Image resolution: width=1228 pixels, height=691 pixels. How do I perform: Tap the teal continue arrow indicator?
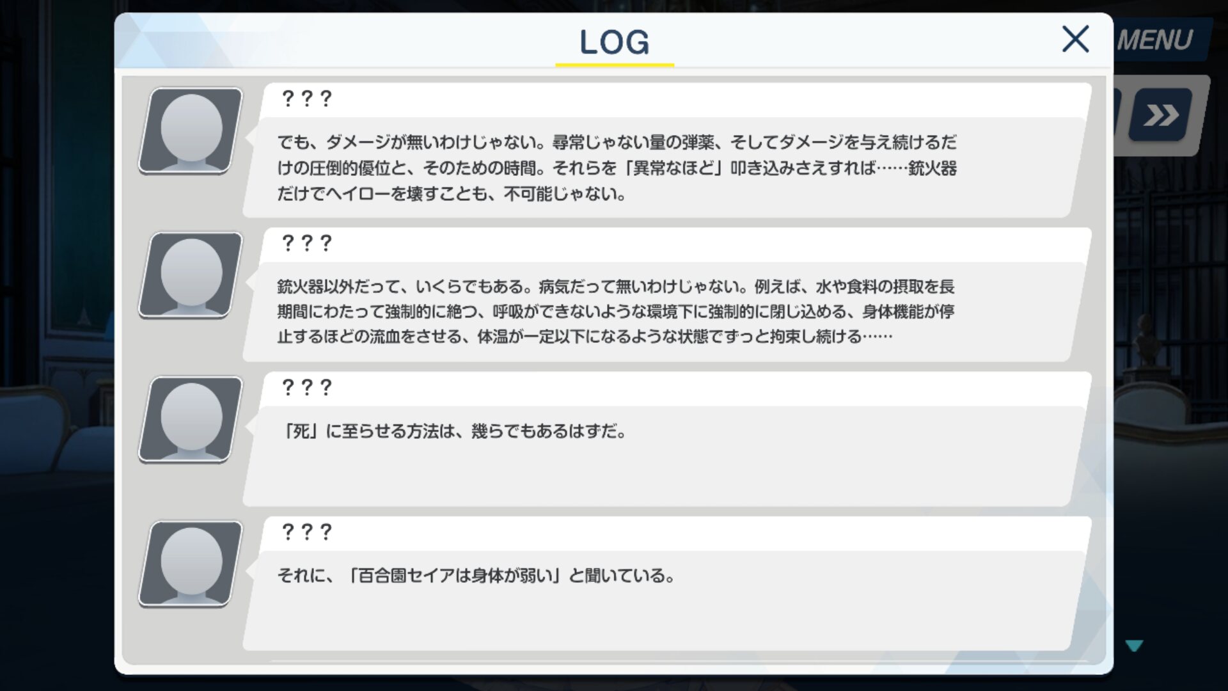click(1134, 646)
